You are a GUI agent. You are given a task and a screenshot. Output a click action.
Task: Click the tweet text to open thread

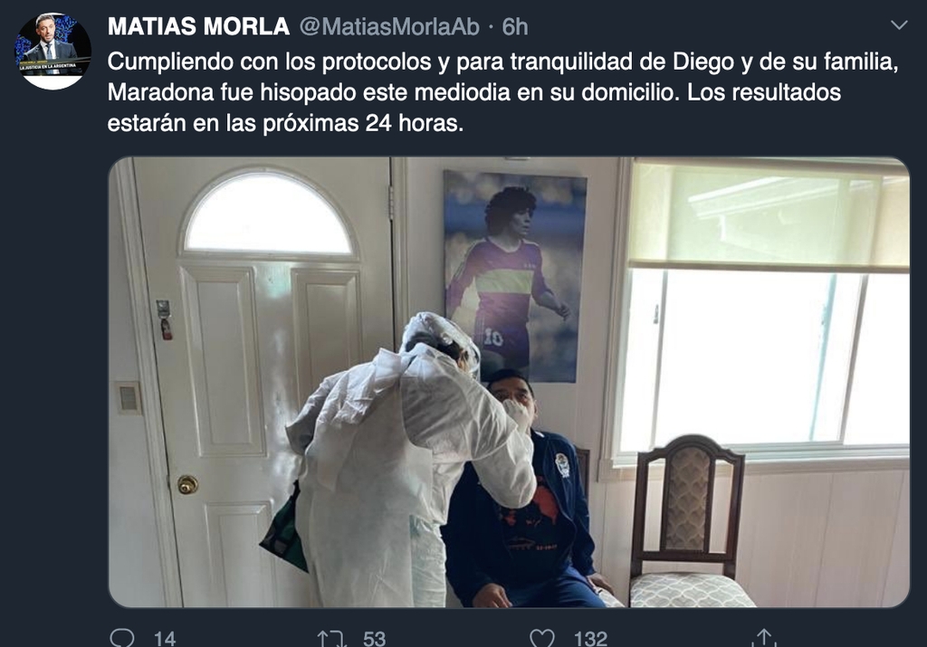[x=502, y=92]
